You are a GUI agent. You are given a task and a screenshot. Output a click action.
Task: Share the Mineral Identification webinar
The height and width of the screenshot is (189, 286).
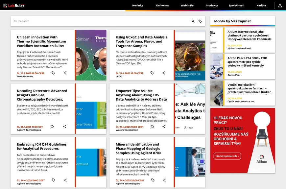[164, 180]
